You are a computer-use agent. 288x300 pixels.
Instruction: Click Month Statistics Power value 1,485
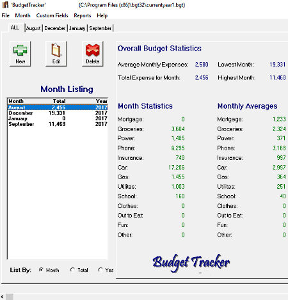click(178, 138)
